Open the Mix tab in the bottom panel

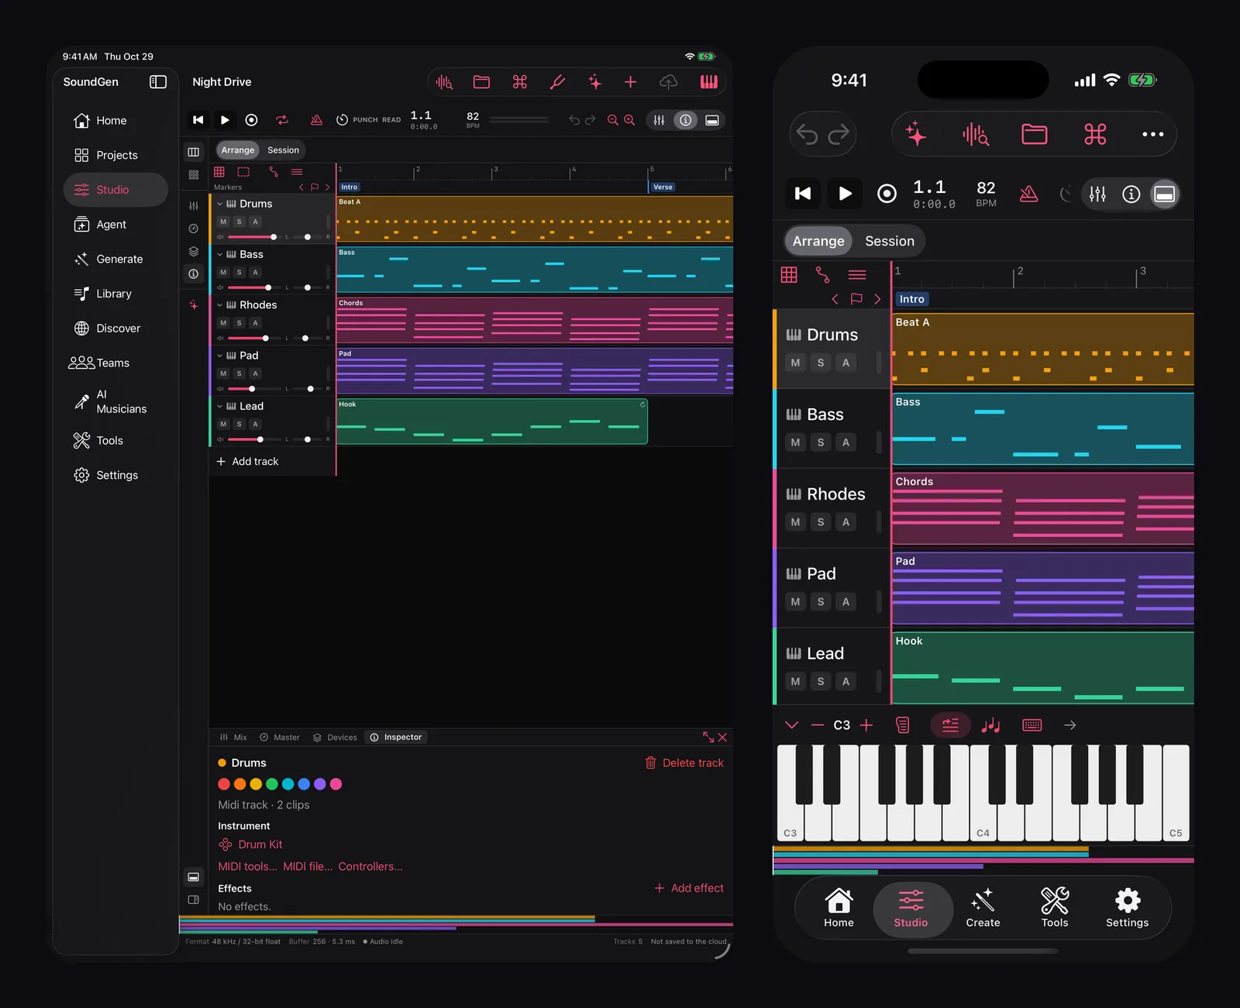point(233,738)
